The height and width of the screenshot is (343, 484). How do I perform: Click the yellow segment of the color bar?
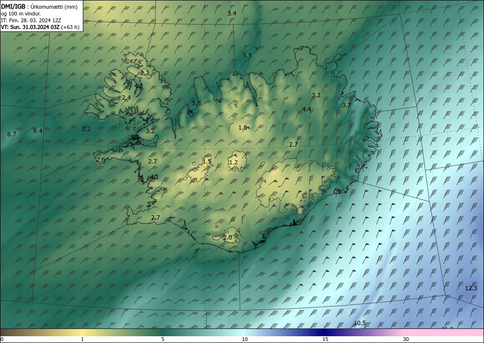coord(82,332)
